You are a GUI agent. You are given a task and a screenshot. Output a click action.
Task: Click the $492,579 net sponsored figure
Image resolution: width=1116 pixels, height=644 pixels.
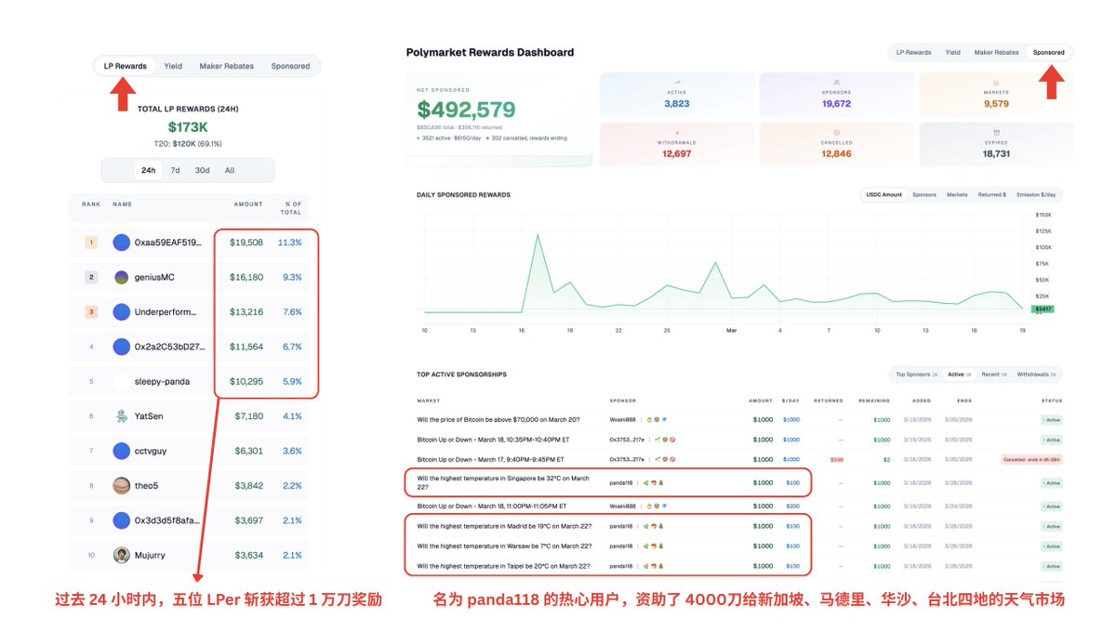pos(466,110)
